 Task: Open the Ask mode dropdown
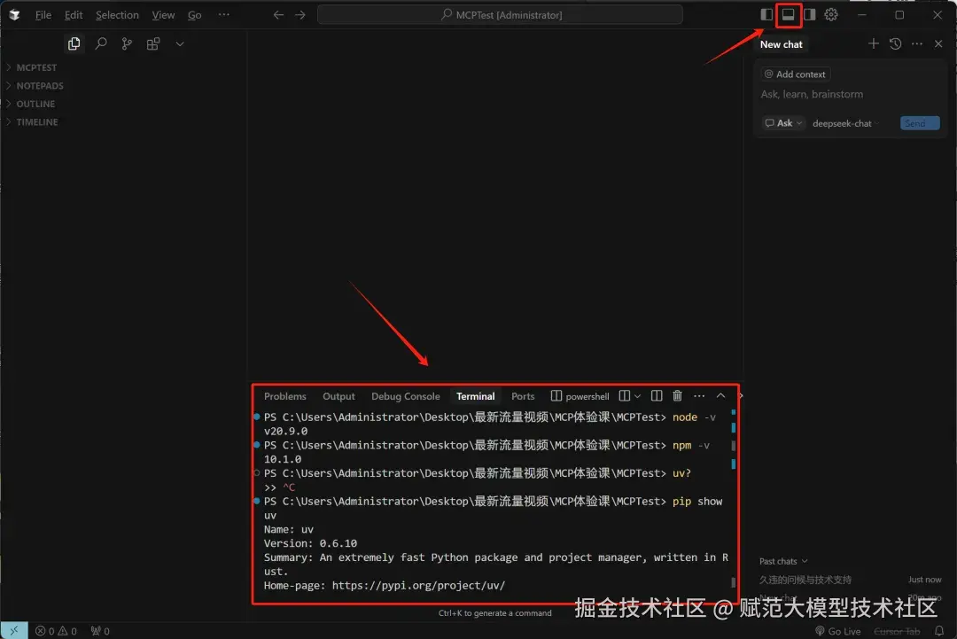783,123
